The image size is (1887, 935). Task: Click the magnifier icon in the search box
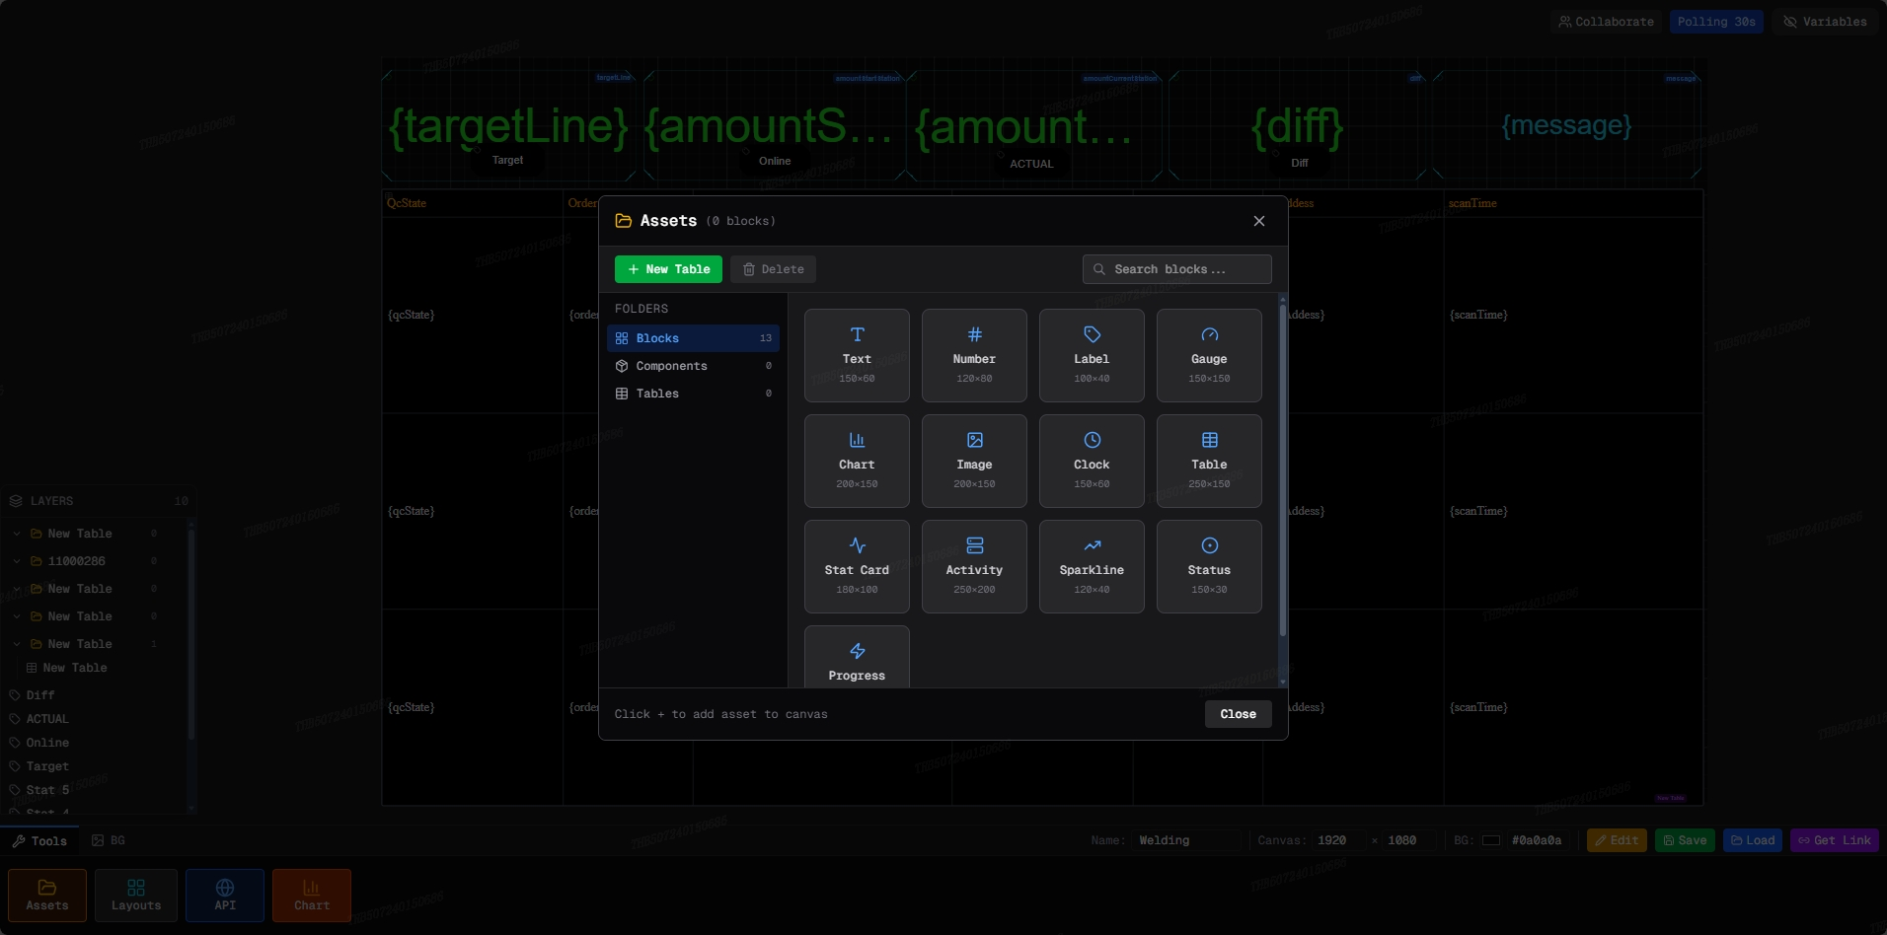(1099, 269)
